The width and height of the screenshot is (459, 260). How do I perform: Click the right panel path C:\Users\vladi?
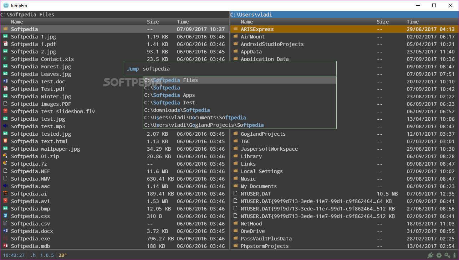251,15
